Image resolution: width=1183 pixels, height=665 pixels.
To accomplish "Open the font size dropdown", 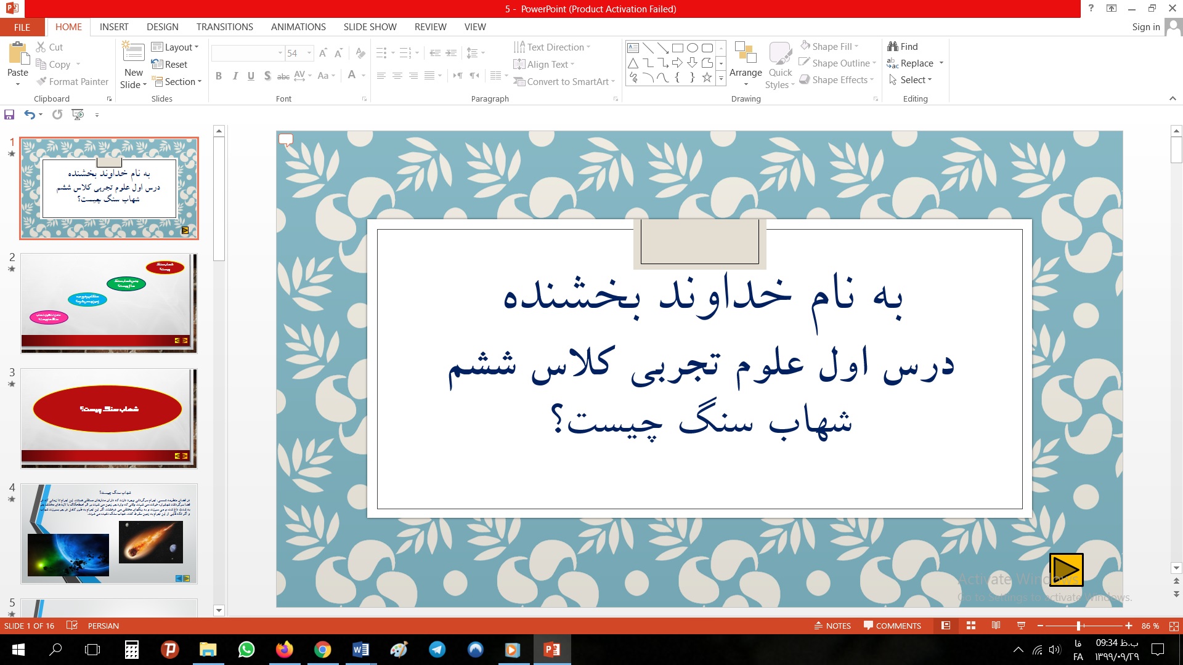I will pos(309,54).
